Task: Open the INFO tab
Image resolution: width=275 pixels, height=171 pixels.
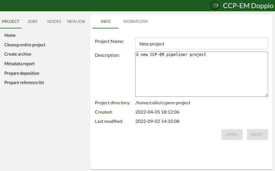Action: coord(106,21)
